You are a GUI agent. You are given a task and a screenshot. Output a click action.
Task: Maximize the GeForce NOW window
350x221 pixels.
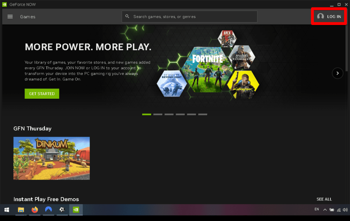point(339,4)
